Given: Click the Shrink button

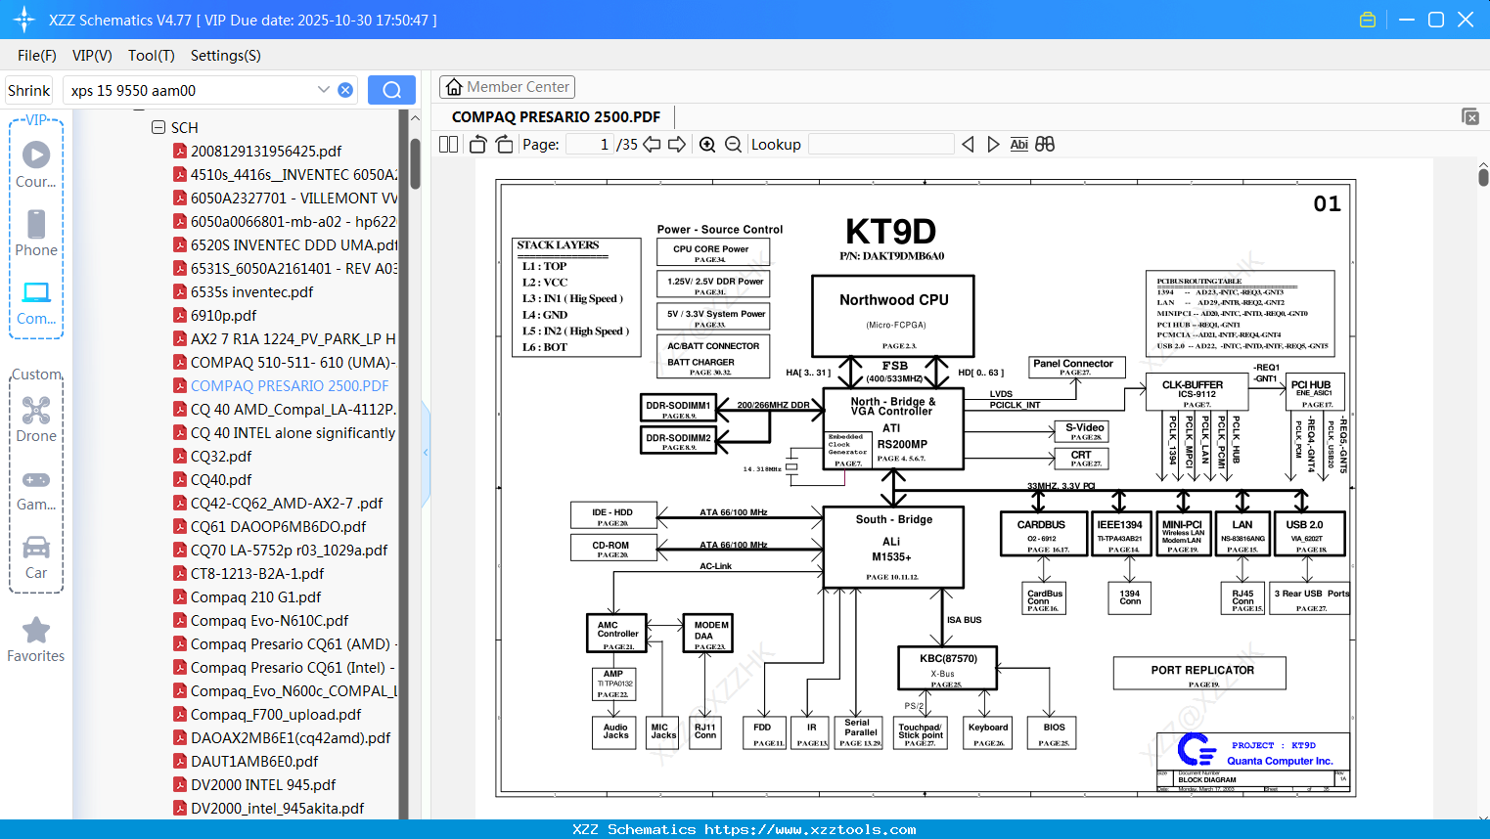Looking at the screenshot, I should [x=28, y=90].
